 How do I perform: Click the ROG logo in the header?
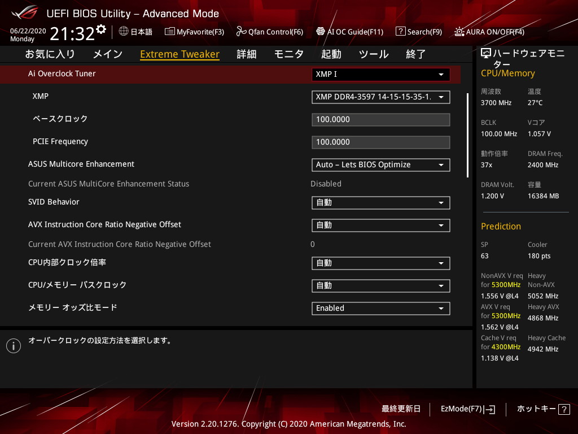[24, 13]
